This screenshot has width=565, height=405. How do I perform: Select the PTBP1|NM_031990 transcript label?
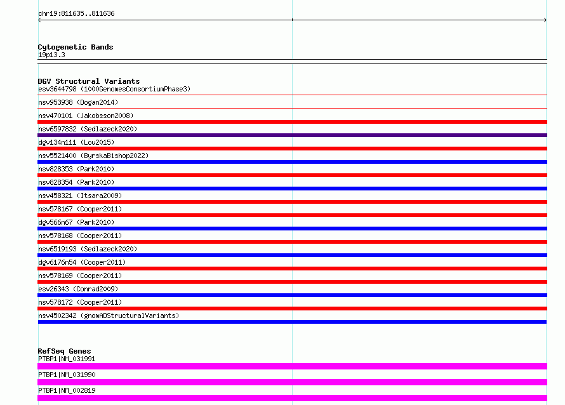coord(67,375)
